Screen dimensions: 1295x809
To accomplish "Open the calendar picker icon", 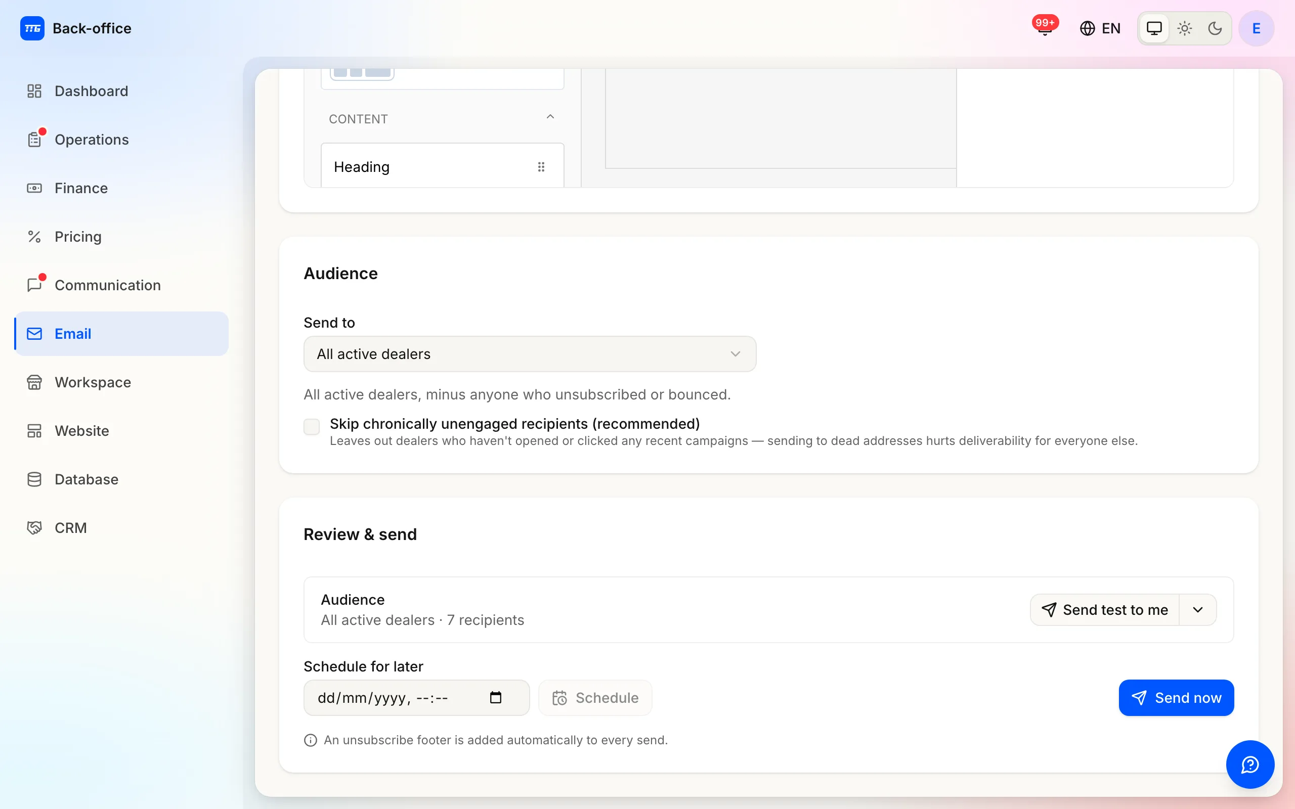I will click(496, 698).
